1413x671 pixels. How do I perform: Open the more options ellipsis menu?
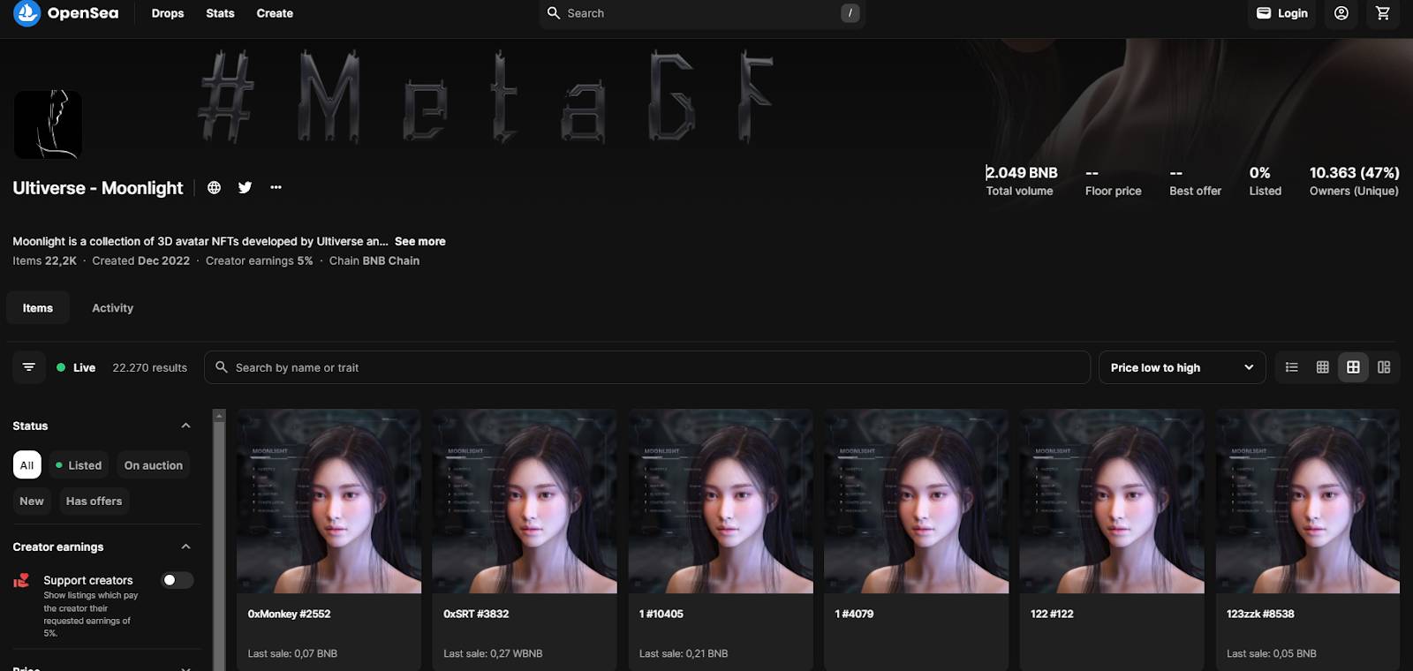coord(276,187)
